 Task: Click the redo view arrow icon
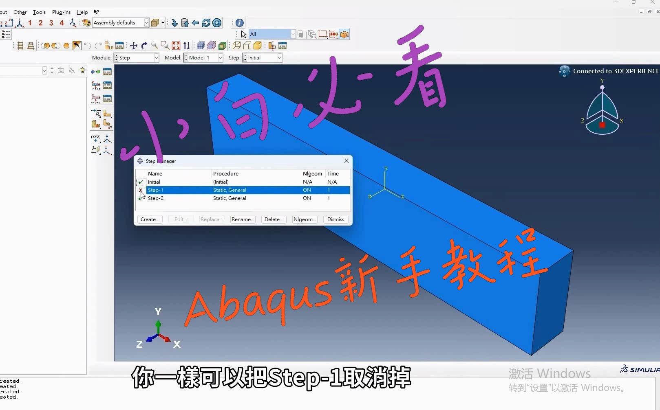[x=98, y=46]
